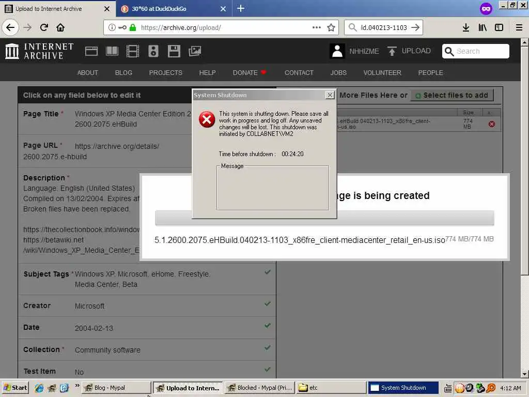The height and width of the screenshot is (397, 529).
Task: Open the PROJECTS menu item
Action: click(x=166, y=72)
